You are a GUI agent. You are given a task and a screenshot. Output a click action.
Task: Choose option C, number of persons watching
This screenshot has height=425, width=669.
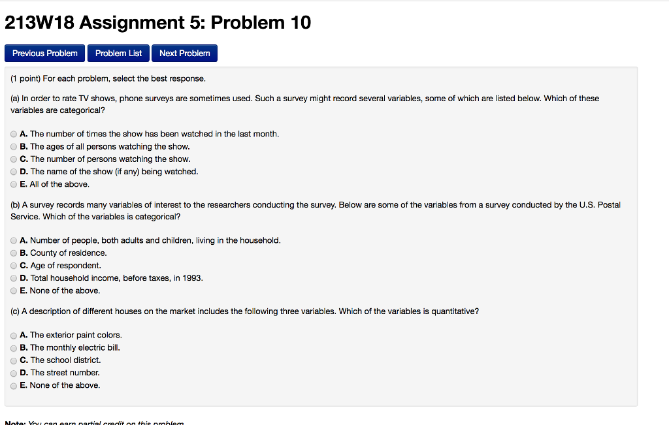point(13,159)
